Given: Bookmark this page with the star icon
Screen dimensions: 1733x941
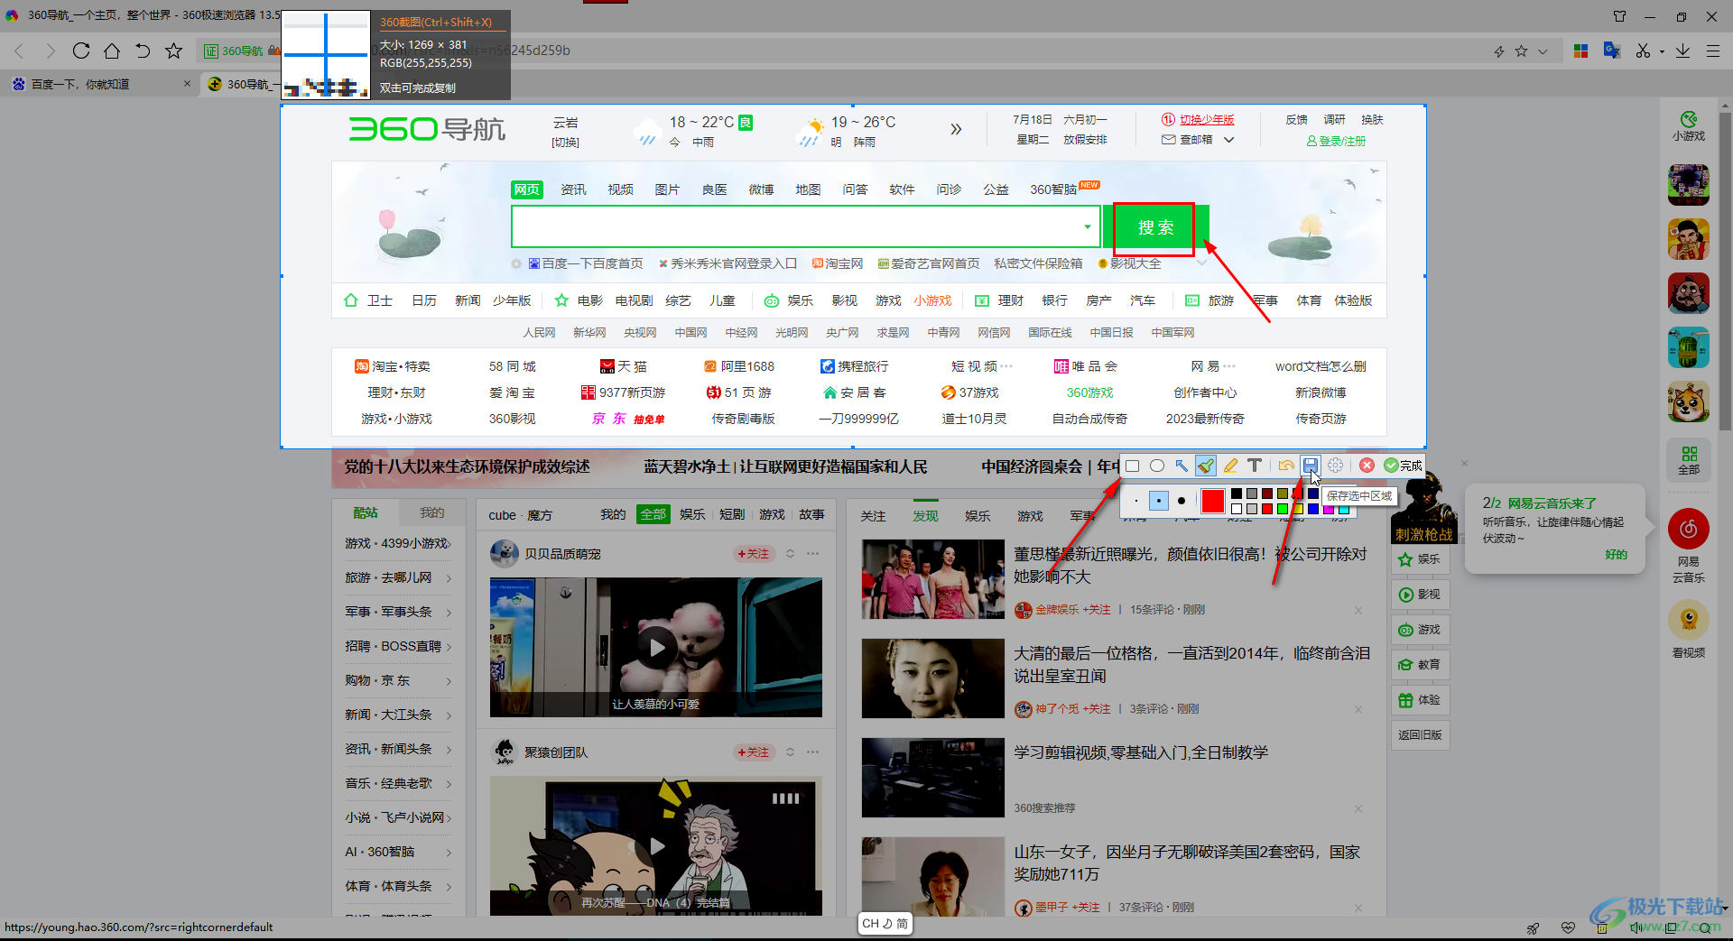Looking at the screenshot, I should tap(174, 51).
